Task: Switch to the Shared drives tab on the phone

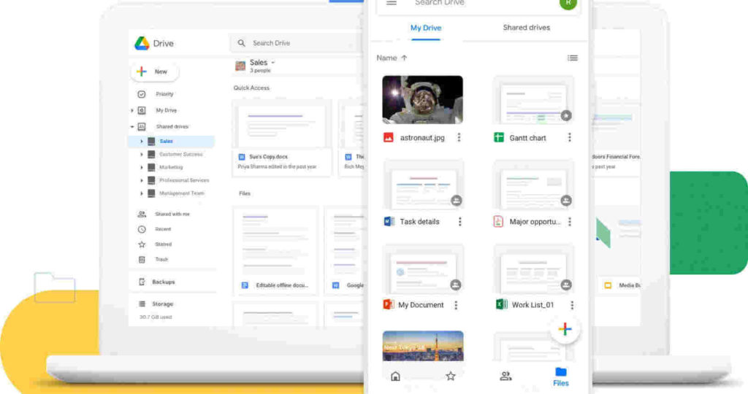Action: pos(526,28)
